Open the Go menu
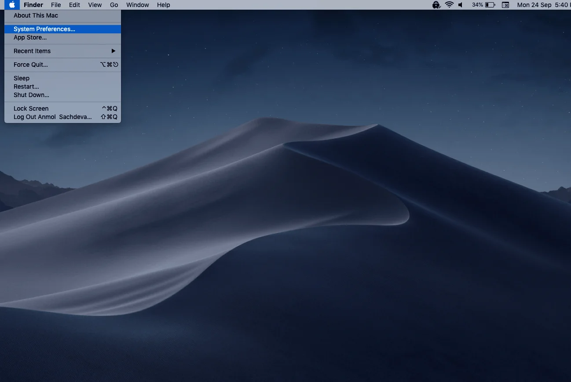The width and height of the screenshot is (571, 382). (114, 5)
